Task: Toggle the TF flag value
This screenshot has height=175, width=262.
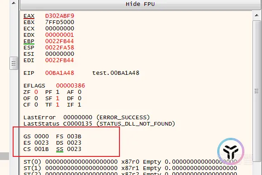Action: (57, 105)
